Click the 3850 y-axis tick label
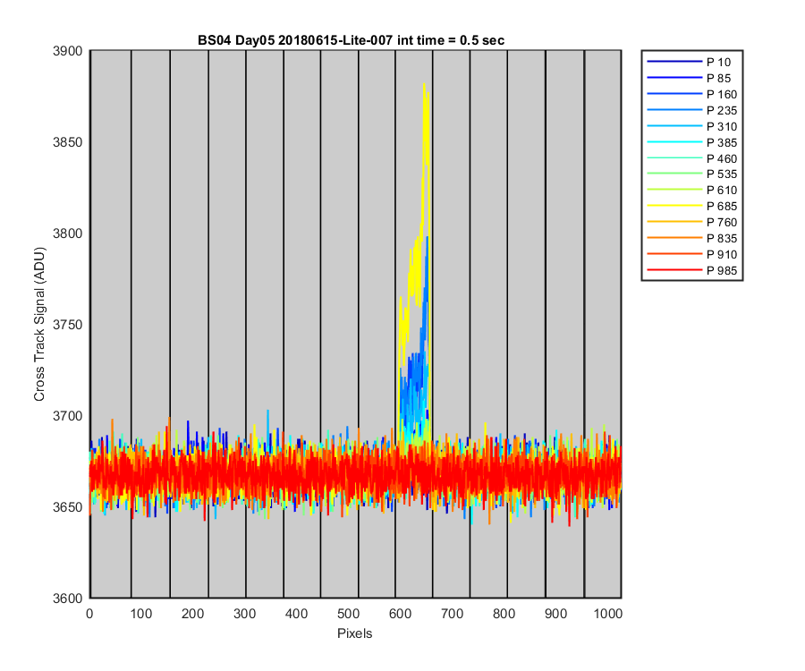Image resolution: width=805 pixels, height=671 pixels. (x=67, y=142)
